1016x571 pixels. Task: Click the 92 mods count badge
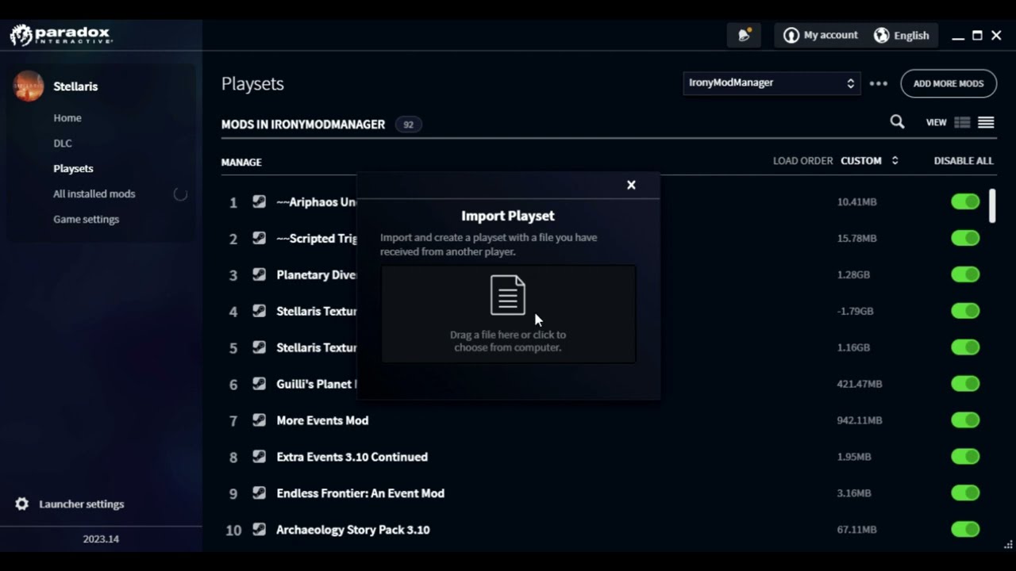tap(408, 125)
